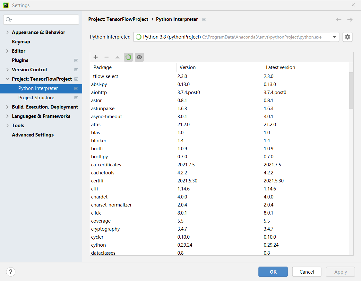Viewport: 361px width, 281px height.
Task: Expand the Build, Execution, Deployment section
Action: click(x=7, y=107)
